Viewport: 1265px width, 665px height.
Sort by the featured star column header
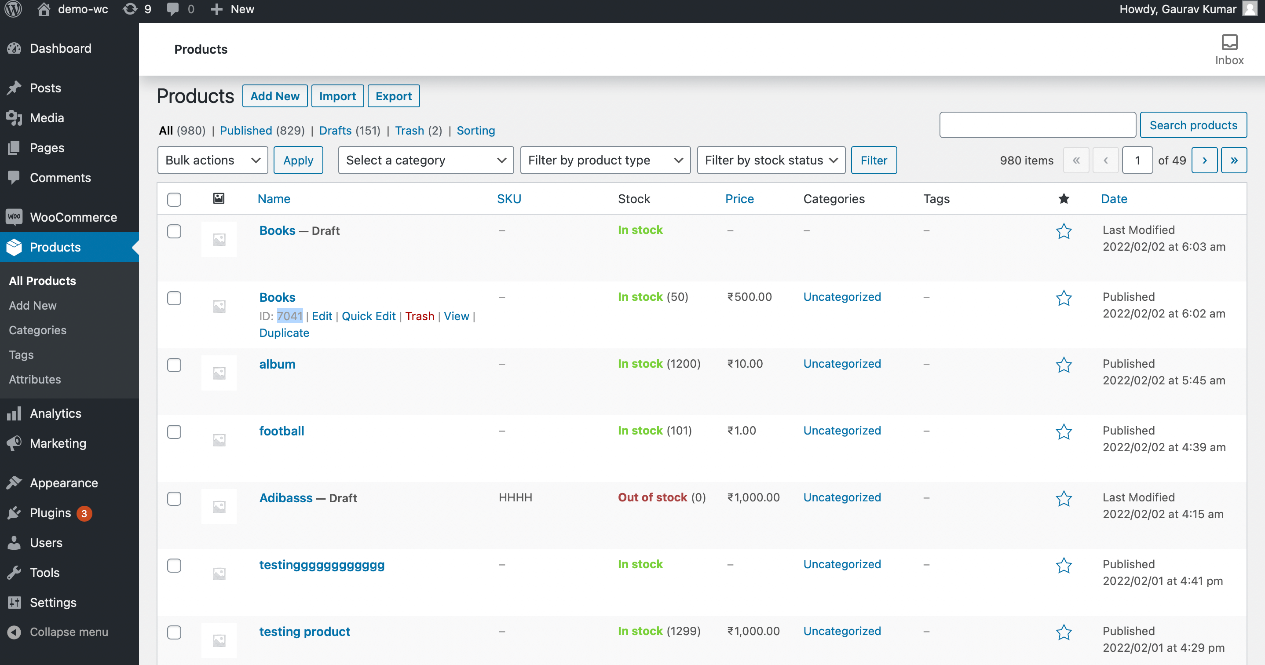(x=1063, y=198)
